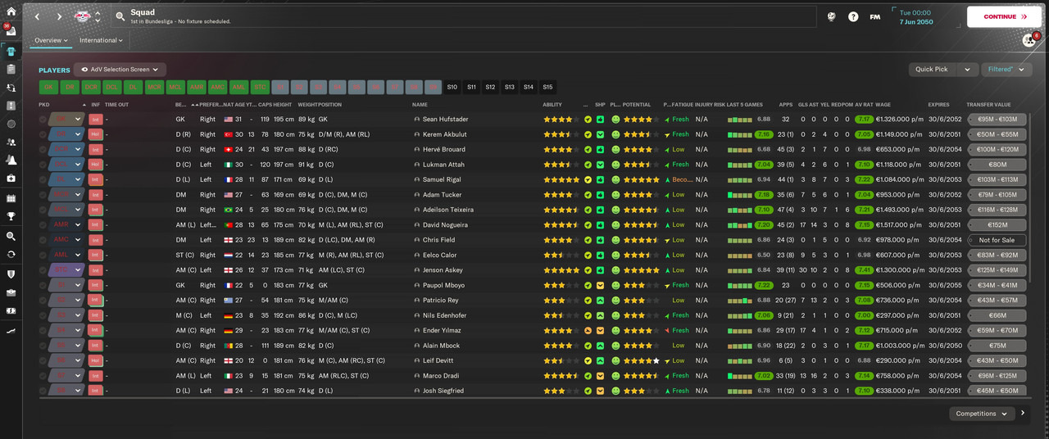Image resolution: width=1049 pixels, height=439 pixels.
Task: Go back with the left arrow
Action: point(38,16)
